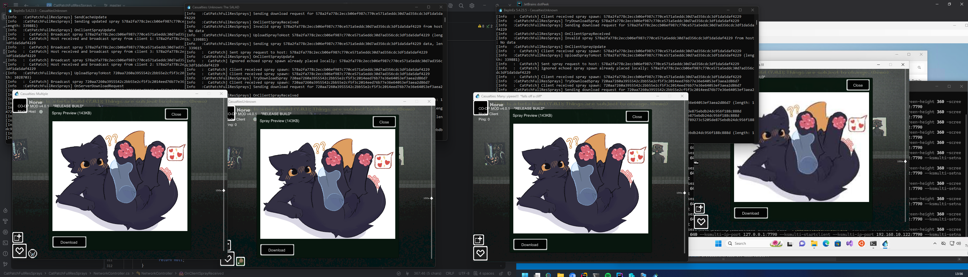Open the Terminal icon on the remote desktop taskbar
This screenshot has height=277, width=968.
pyautogui.click(x=873, y=244)
